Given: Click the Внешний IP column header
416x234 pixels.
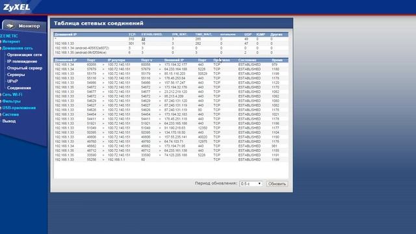Looking at the screenshot, I should click(x=174, y=60).
